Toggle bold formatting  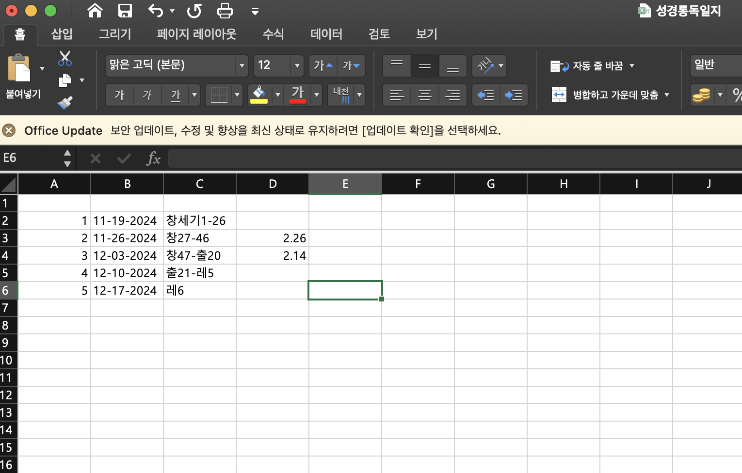119,95
